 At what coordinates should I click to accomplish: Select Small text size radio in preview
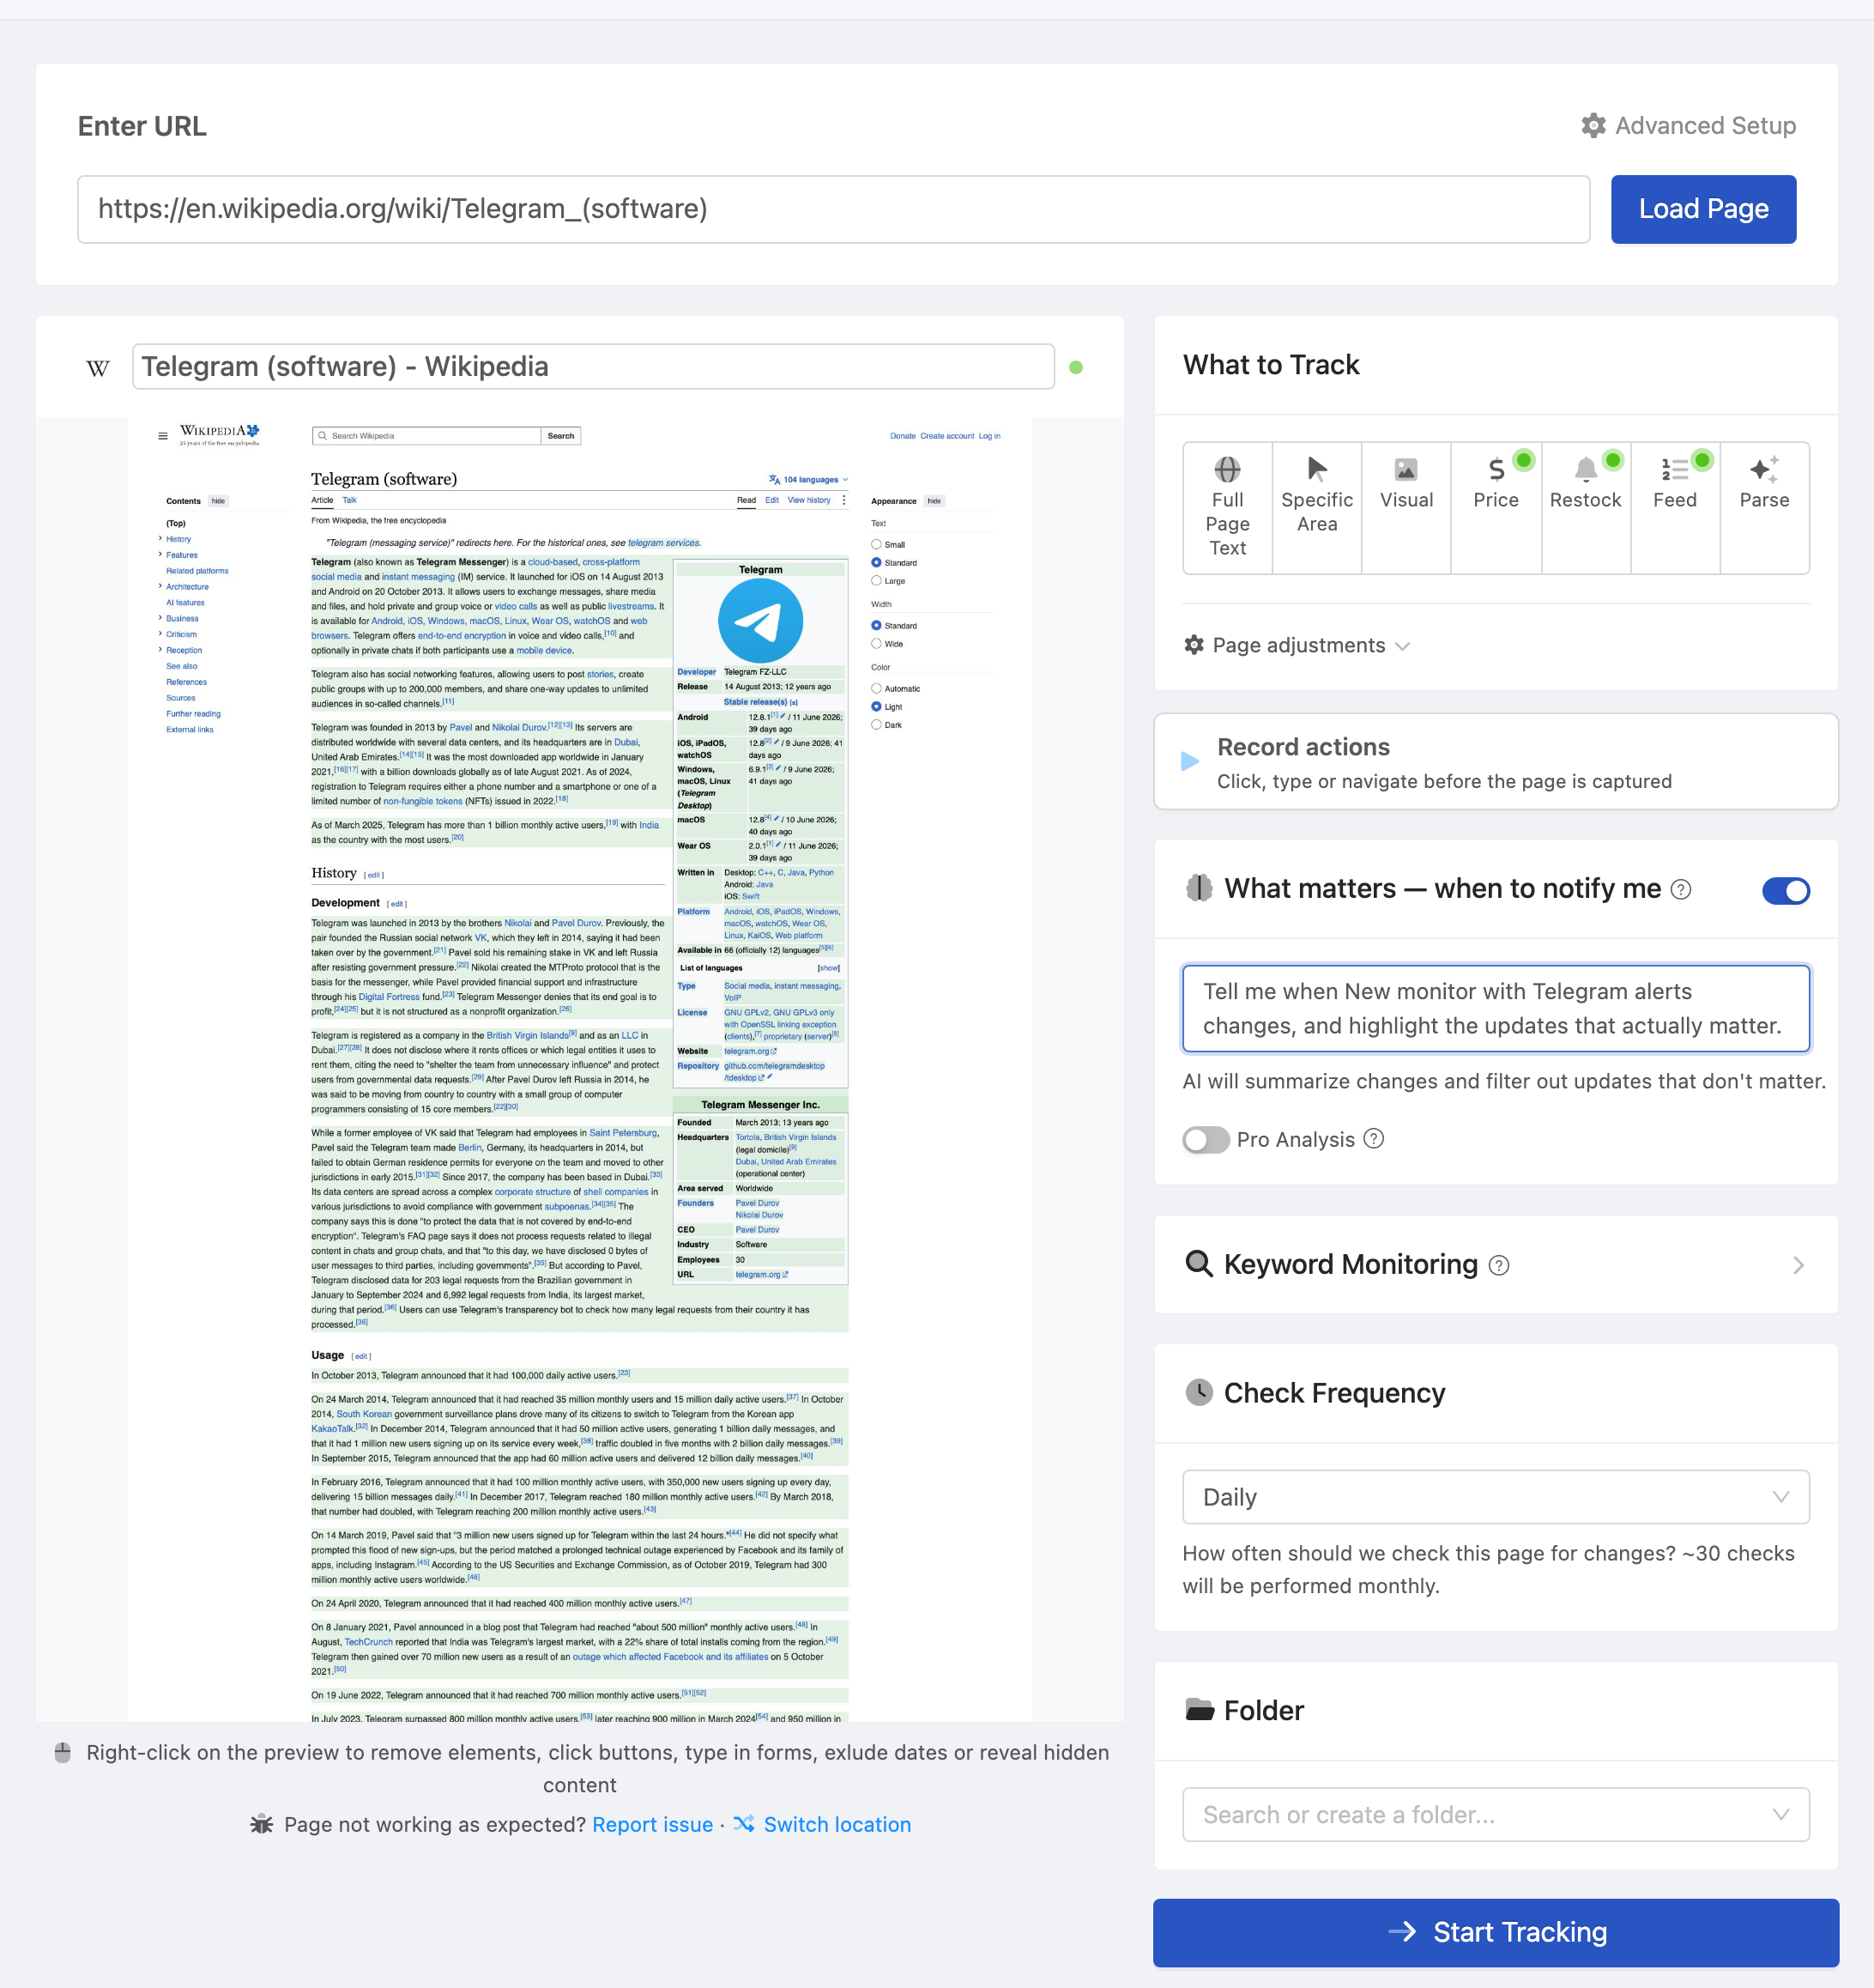[877, 545]
